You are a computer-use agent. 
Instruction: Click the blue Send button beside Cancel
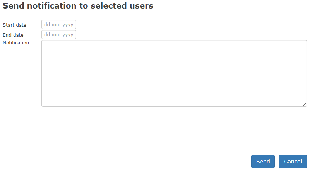263,162
